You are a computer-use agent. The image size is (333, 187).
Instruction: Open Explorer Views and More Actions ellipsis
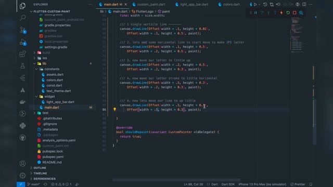[x=90, y=4]
